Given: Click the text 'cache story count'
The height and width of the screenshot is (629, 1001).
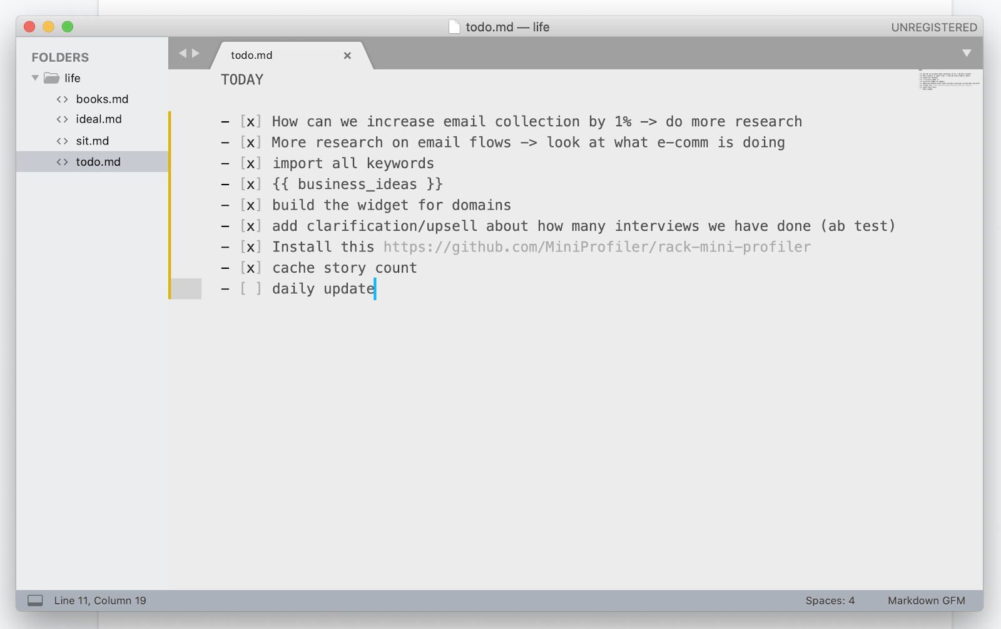Looking at the screenshot, I should (x=345, y=268).
